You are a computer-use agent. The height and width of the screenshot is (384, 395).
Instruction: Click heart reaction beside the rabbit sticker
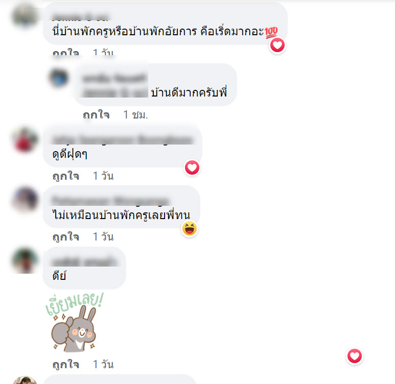tap(355, 356)
